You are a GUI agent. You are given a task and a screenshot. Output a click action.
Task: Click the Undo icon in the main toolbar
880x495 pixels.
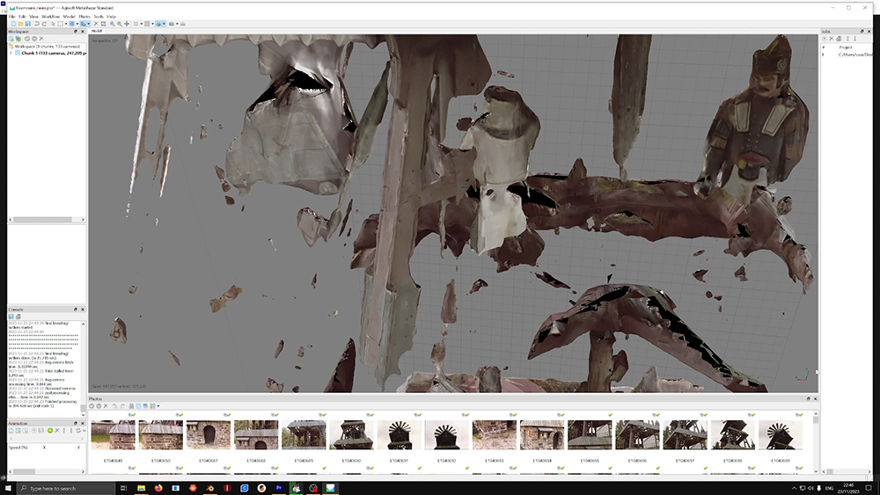pyautogui.click(x=38, y=24)
